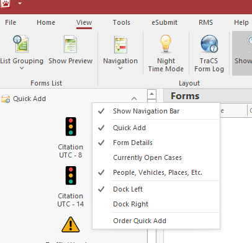252x243 pixels.
Task: Add a Citation UTC - 8 form
Action: (71, 126)
